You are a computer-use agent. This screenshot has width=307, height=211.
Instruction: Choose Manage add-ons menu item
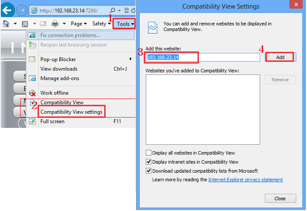81,78
